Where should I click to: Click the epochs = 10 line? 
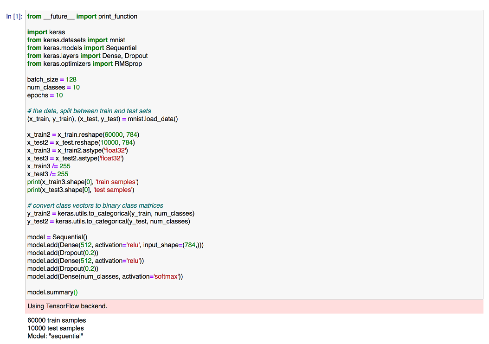coord(45,96)
